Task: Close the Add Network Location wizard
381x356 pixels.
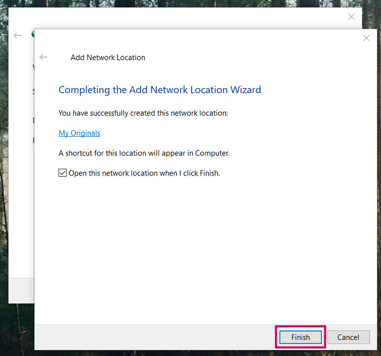Action: (366, 38)
